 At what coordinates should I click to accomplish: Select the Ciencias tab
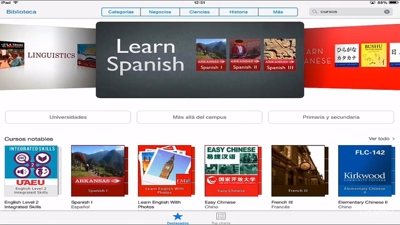coord(199,12)
